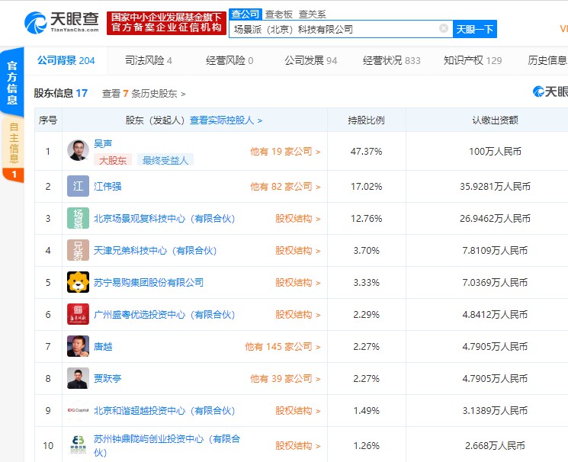Expand 他有 19 家公司 for 吴声
The height and width of the screenshot is (462, 568).
(x=285, y=152)
